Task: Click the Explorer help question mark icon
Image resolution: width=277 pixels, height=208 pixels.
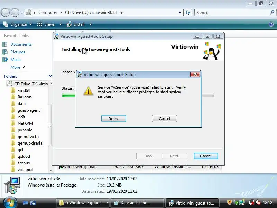Action: pos(271,24)
